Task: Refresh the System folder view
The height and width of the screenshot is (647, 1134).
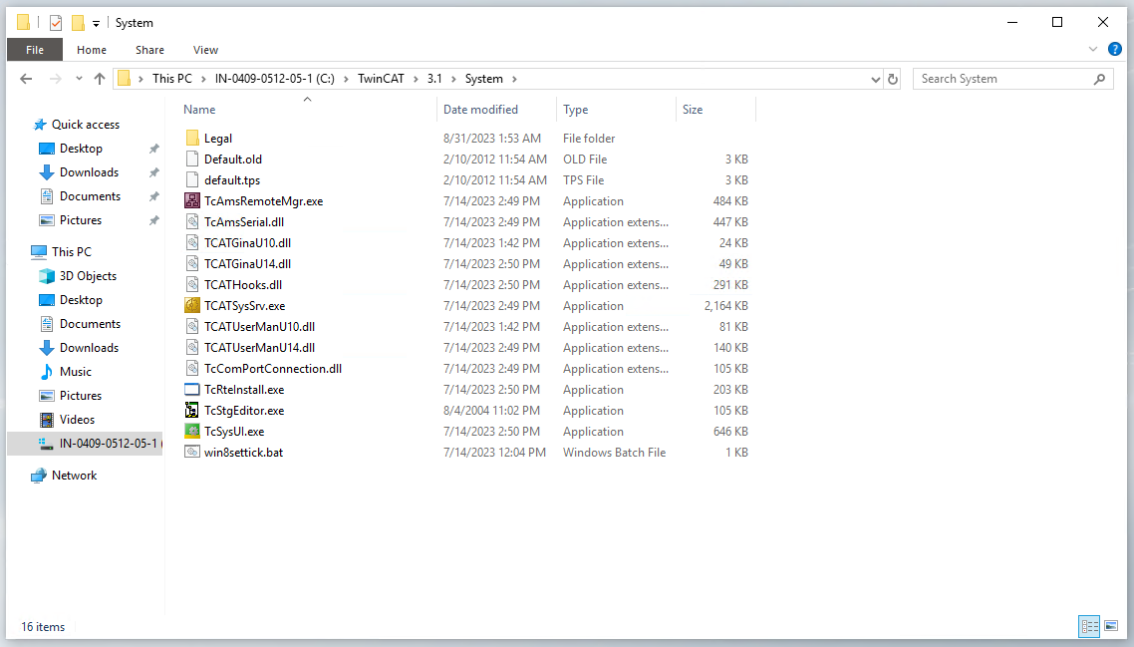Action: click(x=893, y=79)
